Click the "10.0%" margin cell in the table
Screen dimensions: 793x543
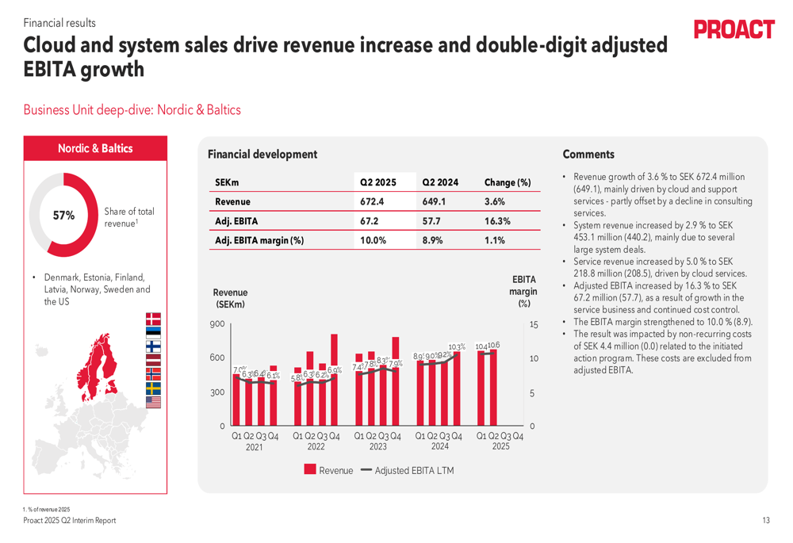click(374, 240)
